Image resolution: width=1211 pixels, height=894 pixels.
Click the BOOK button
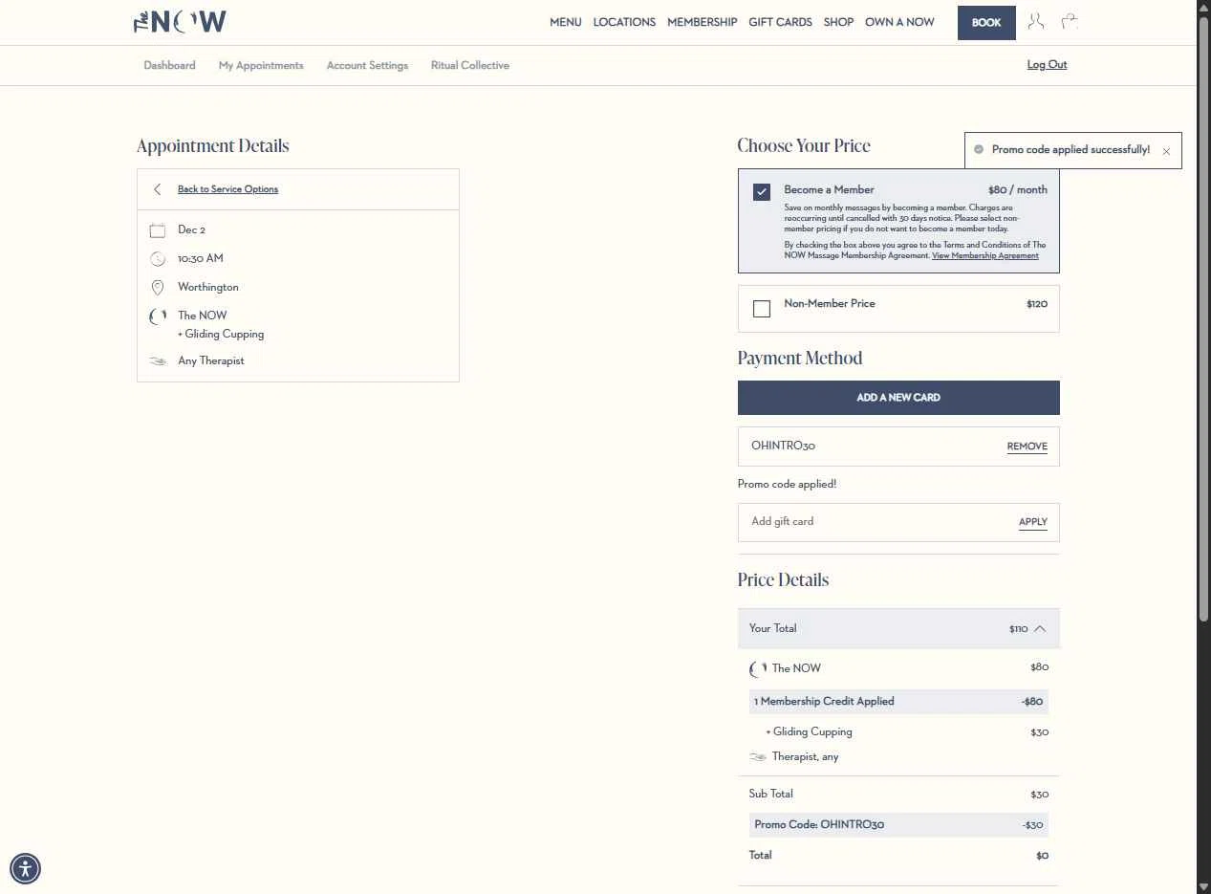pos(986,23)
